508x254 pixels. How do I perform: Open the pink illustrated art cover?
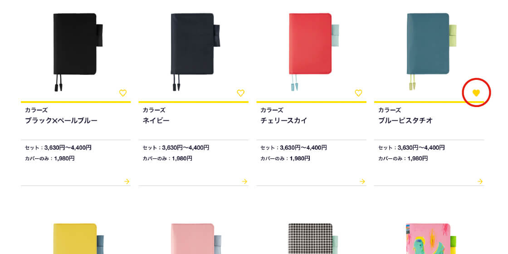tap(431, 239)
